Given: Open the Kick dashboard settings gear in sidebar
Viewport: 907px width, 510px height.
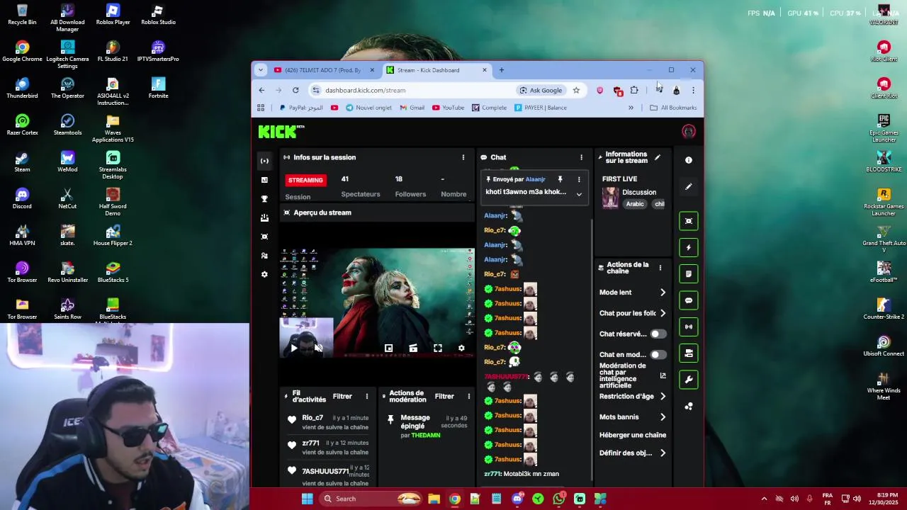Looking at the screenshot, I should pos(264,275).
